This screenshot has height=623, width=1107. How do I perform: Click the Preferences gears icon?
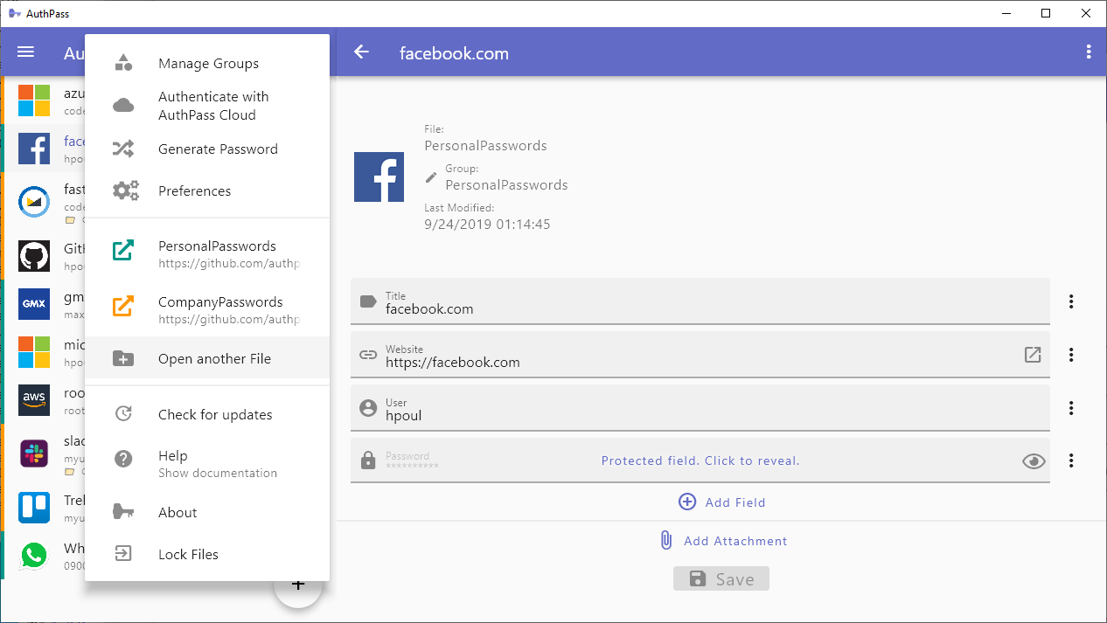tap(125, 190)
